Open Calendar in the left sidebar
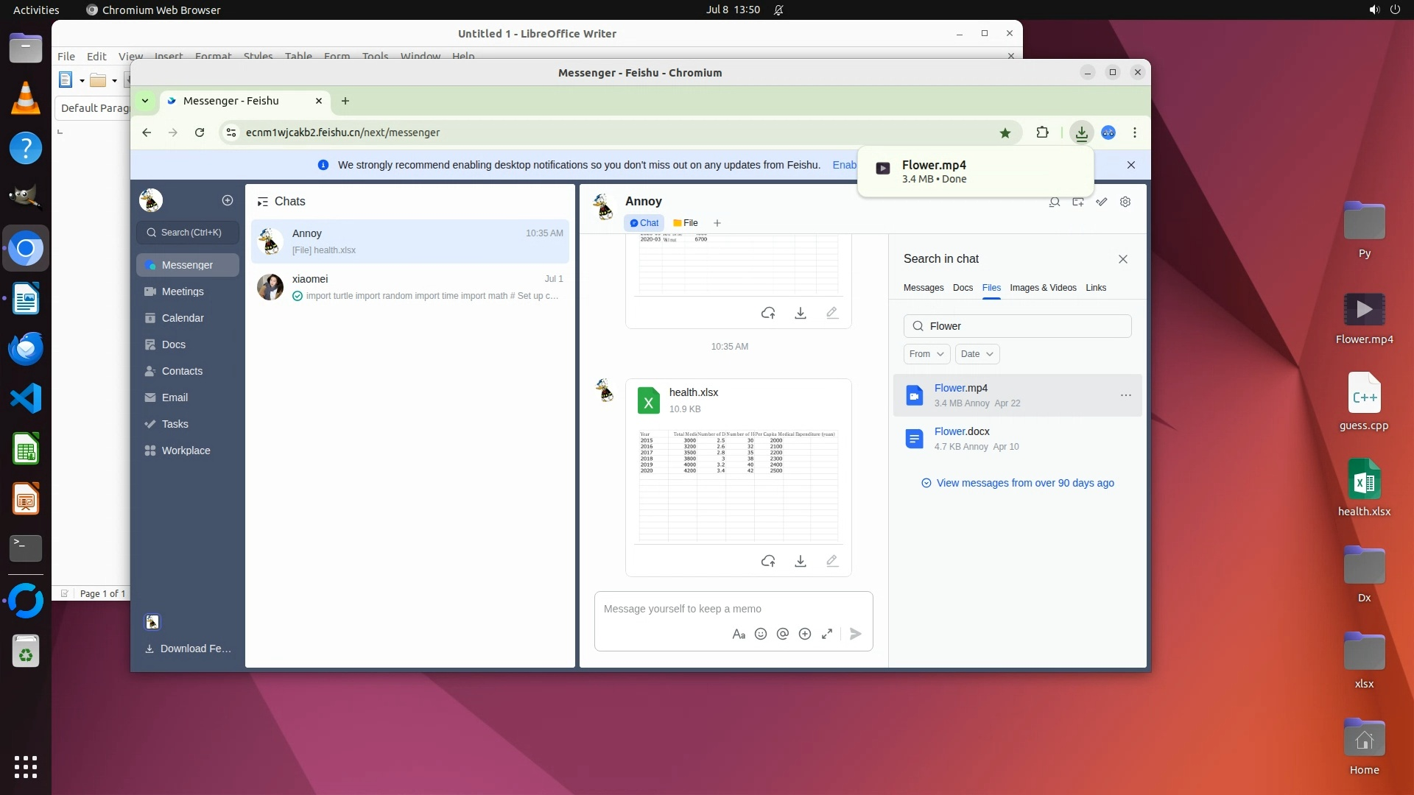This screenshot has height=795, width=1414. point(183,318)
